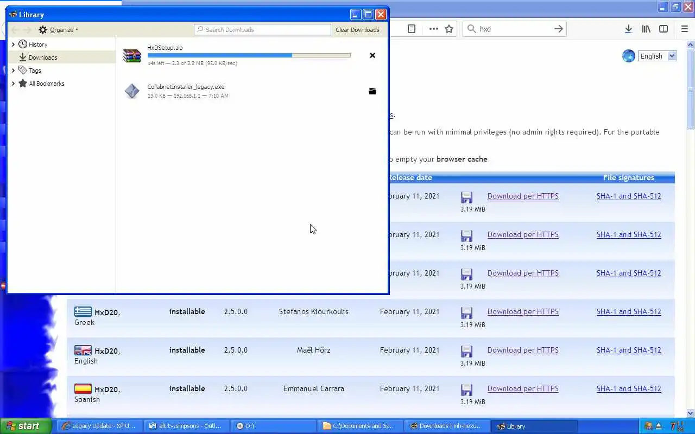
Task: Open the Firefox downloads toolbar arrow
Action: [628, 29]
